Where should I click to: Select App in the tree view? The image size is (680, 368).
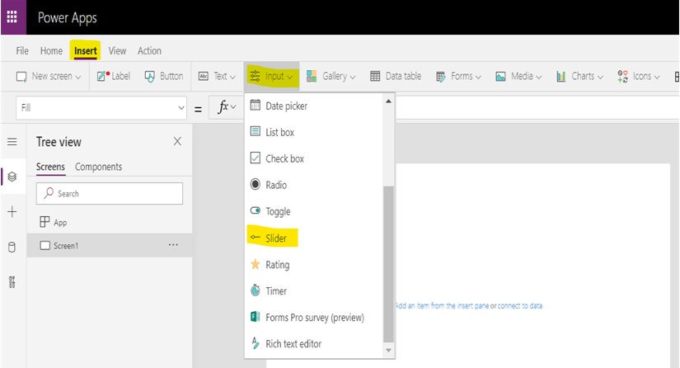click(110, 222)
